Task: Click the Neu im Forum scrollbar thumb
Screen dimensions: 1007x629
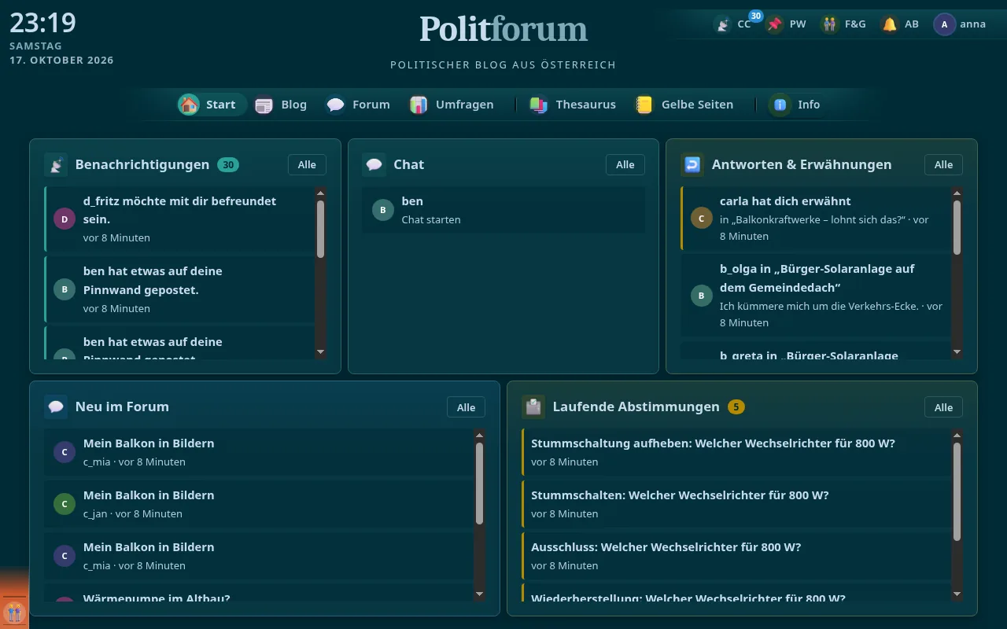Action: [480, 484]
